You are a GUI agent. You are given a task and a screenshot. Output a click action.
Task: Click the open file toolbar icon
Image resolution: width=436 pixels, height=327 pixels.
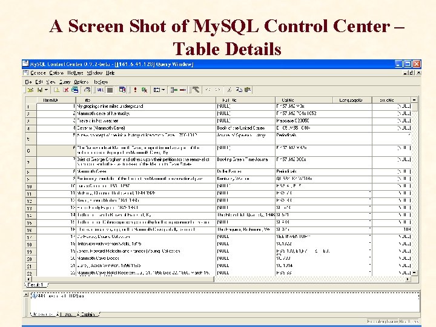(x=30, y=90)
